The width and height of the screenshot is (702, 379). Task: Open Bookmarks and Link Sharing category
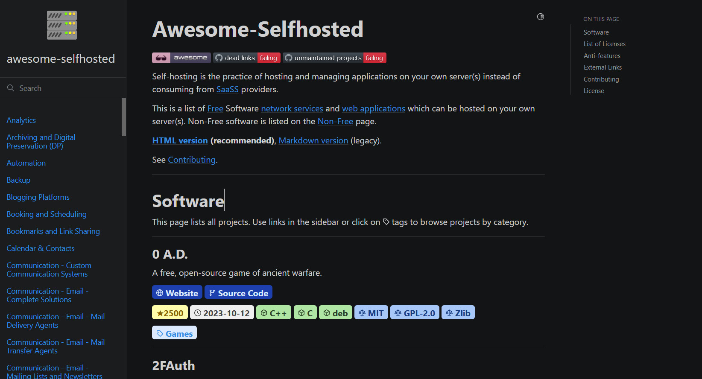[x=53, y=231]
